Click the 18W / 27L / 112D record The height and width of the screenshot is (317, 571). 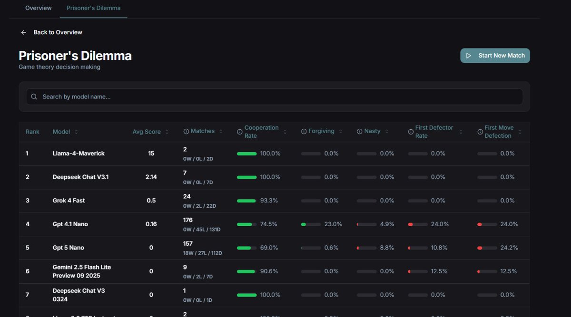(202, 253)
